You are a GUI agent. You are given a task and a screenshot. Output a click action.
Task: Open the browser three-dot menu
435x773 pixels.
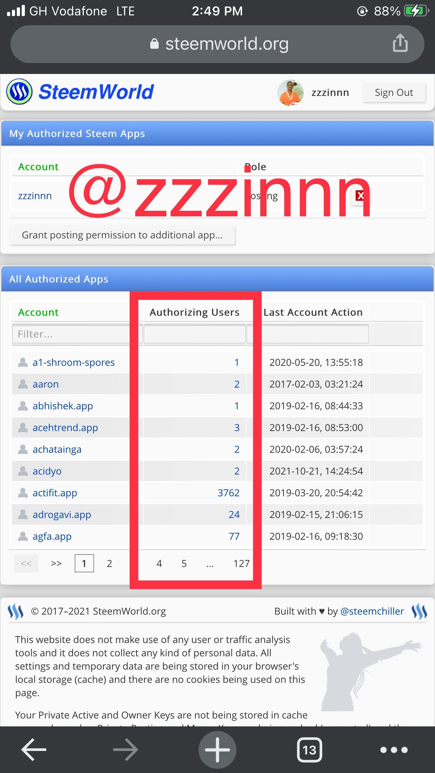click(x=394, y=750)
